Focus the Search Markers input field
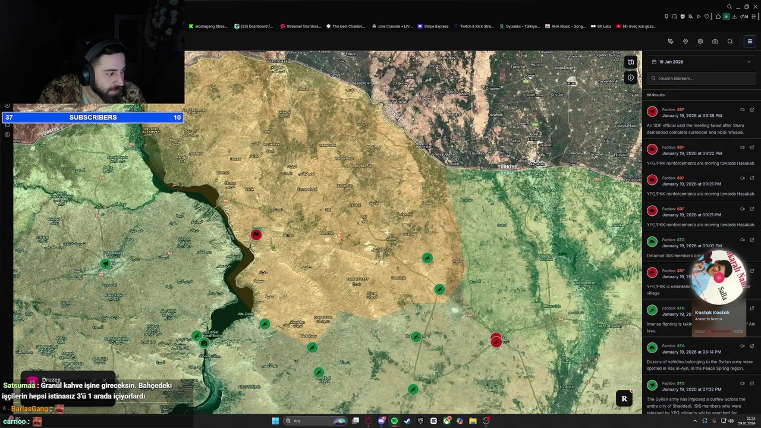 click(702, 78)
